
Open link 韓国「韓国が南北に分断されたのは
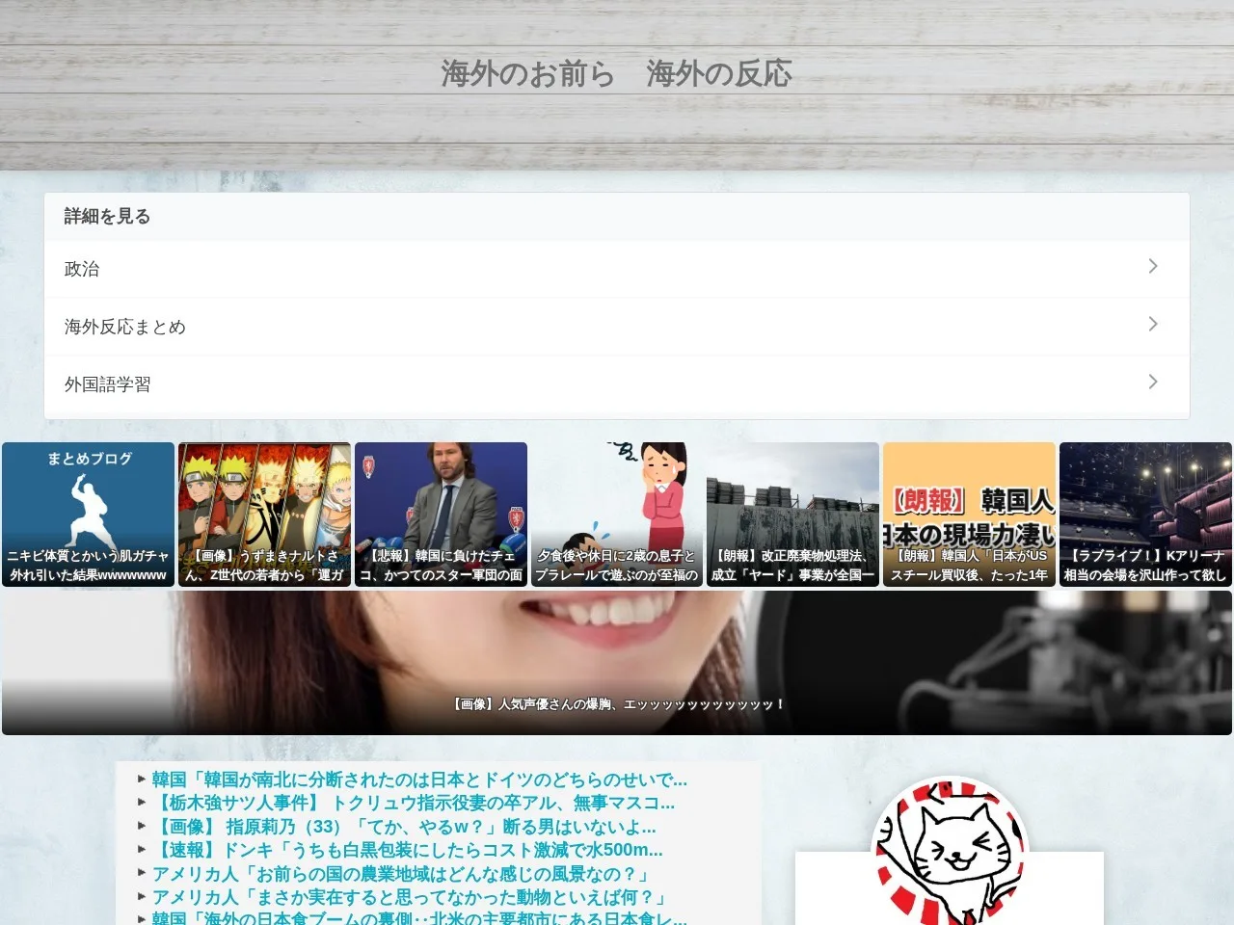pyautogui.click(x=419, y=780)
